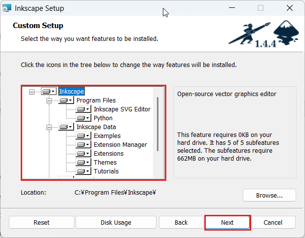Screen dimensions: 305x238
Task: Collapse the Inkscape root tree node
Action: click(x=32, y=92)
